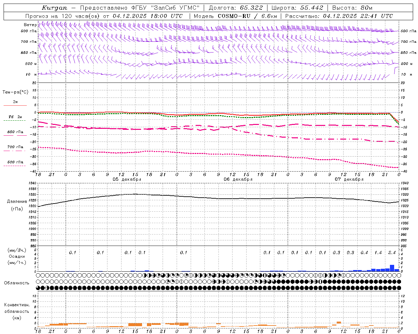Click the "500 гПа" temperature legend entry

[x=15, y=162]
